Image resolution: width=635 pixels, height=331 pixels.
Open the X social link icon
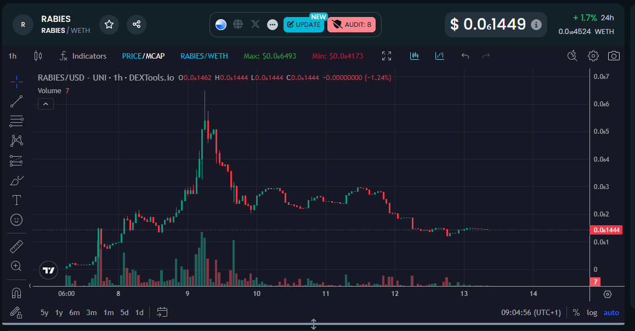(255, 24)
